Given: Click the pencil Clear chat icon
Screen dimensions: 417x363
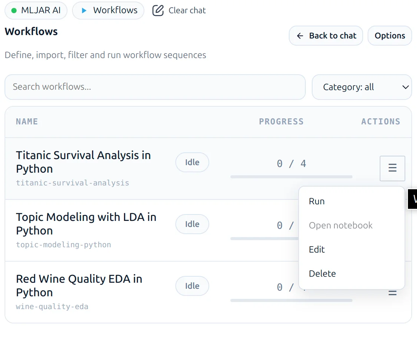Looking at the screenshot, I should [158, 11].
